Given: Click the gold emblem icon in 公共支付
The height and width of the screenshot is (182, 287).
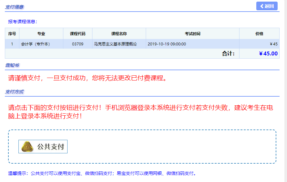Looking at the screenshot, I should (27, 147).
